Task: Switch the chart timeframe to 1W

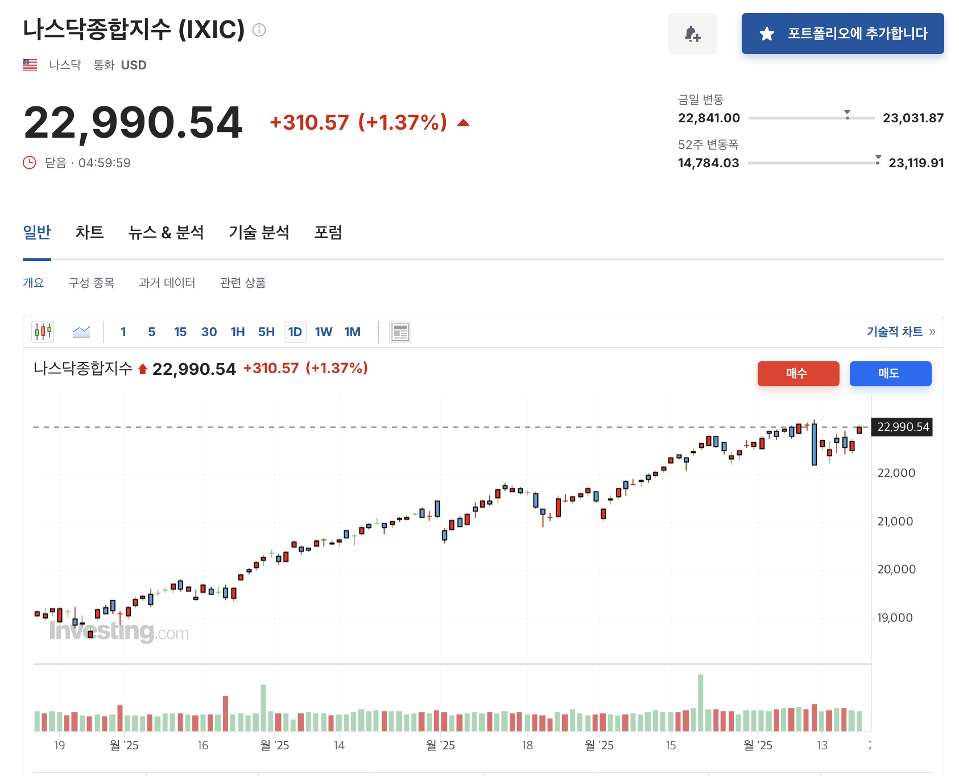Action: click(x=323, y=332)
